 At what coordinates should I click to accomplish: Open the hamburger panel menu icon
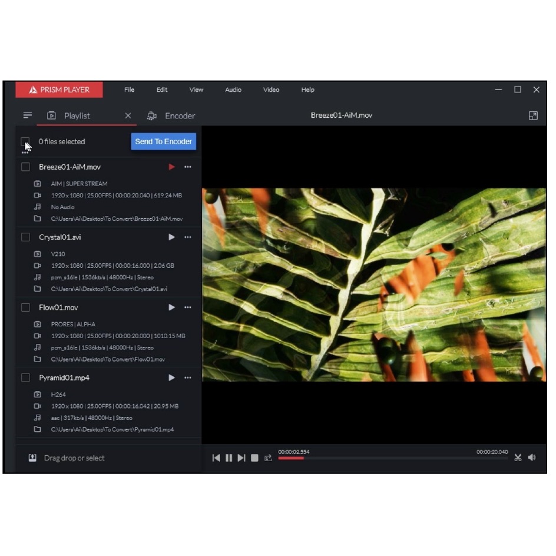[28, 115]
